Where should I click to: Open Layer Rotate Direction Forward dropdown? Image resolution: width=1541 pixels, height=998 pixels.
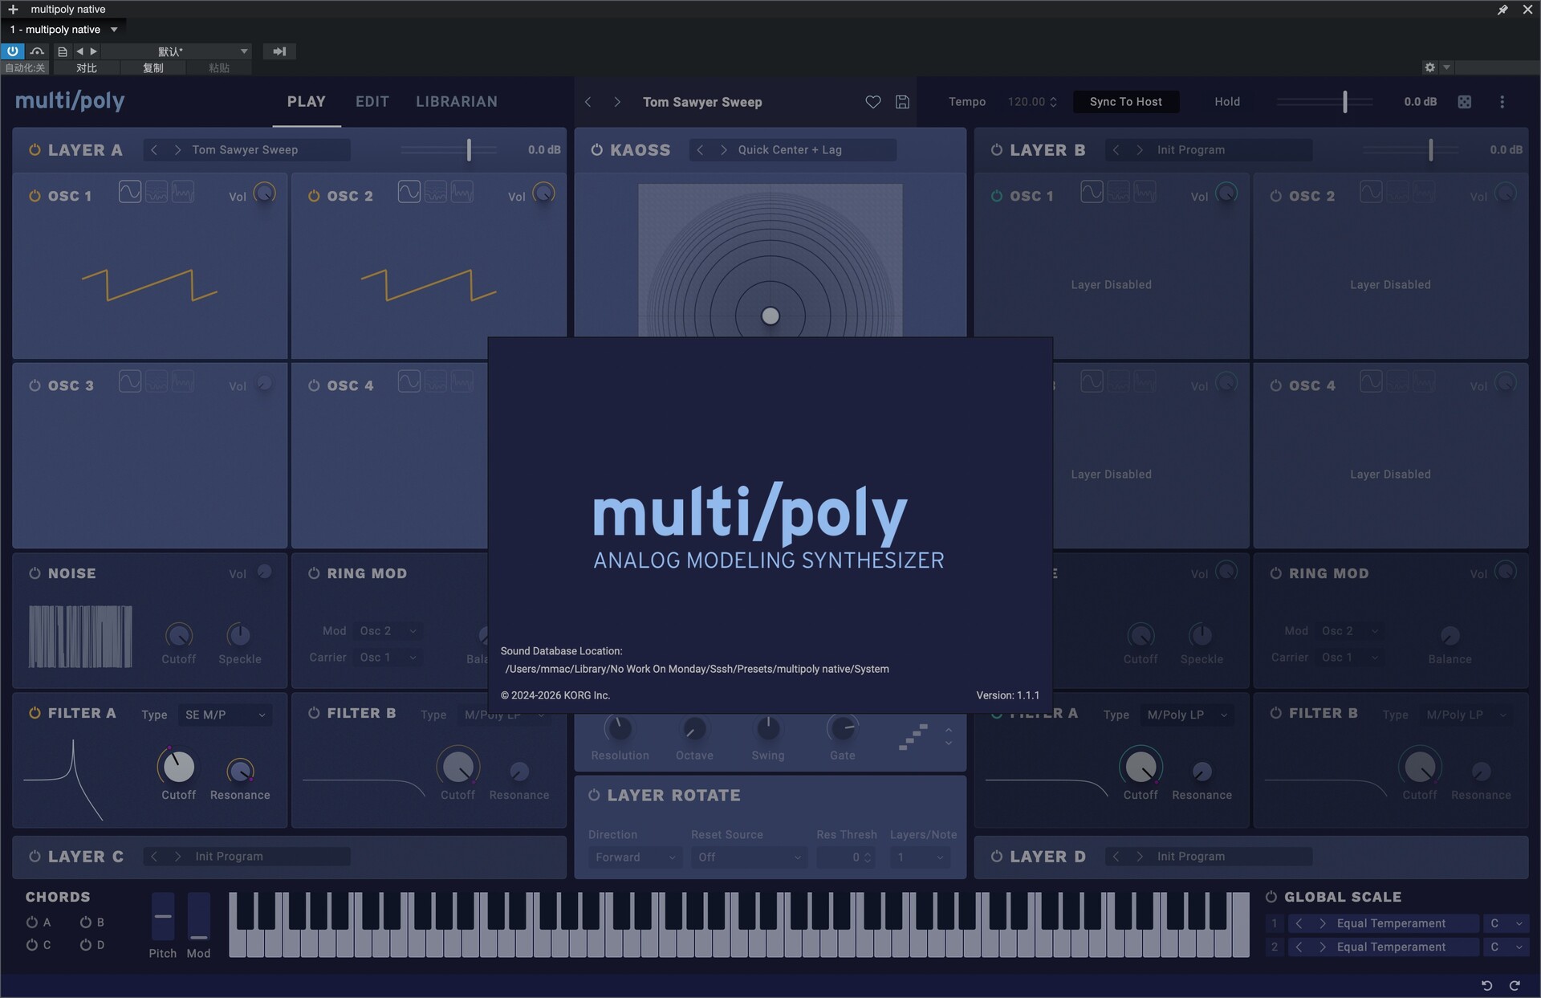634,857
